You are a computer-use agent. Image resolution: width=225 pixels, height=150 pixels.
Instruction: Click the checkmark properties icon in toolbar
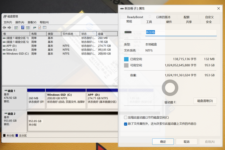pos(39,27)
